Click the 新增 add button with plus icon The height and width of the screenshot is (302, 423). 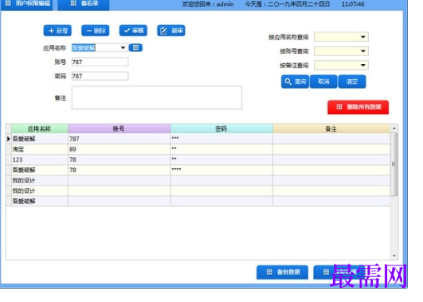pyautogui.click(x=57, y=31)
